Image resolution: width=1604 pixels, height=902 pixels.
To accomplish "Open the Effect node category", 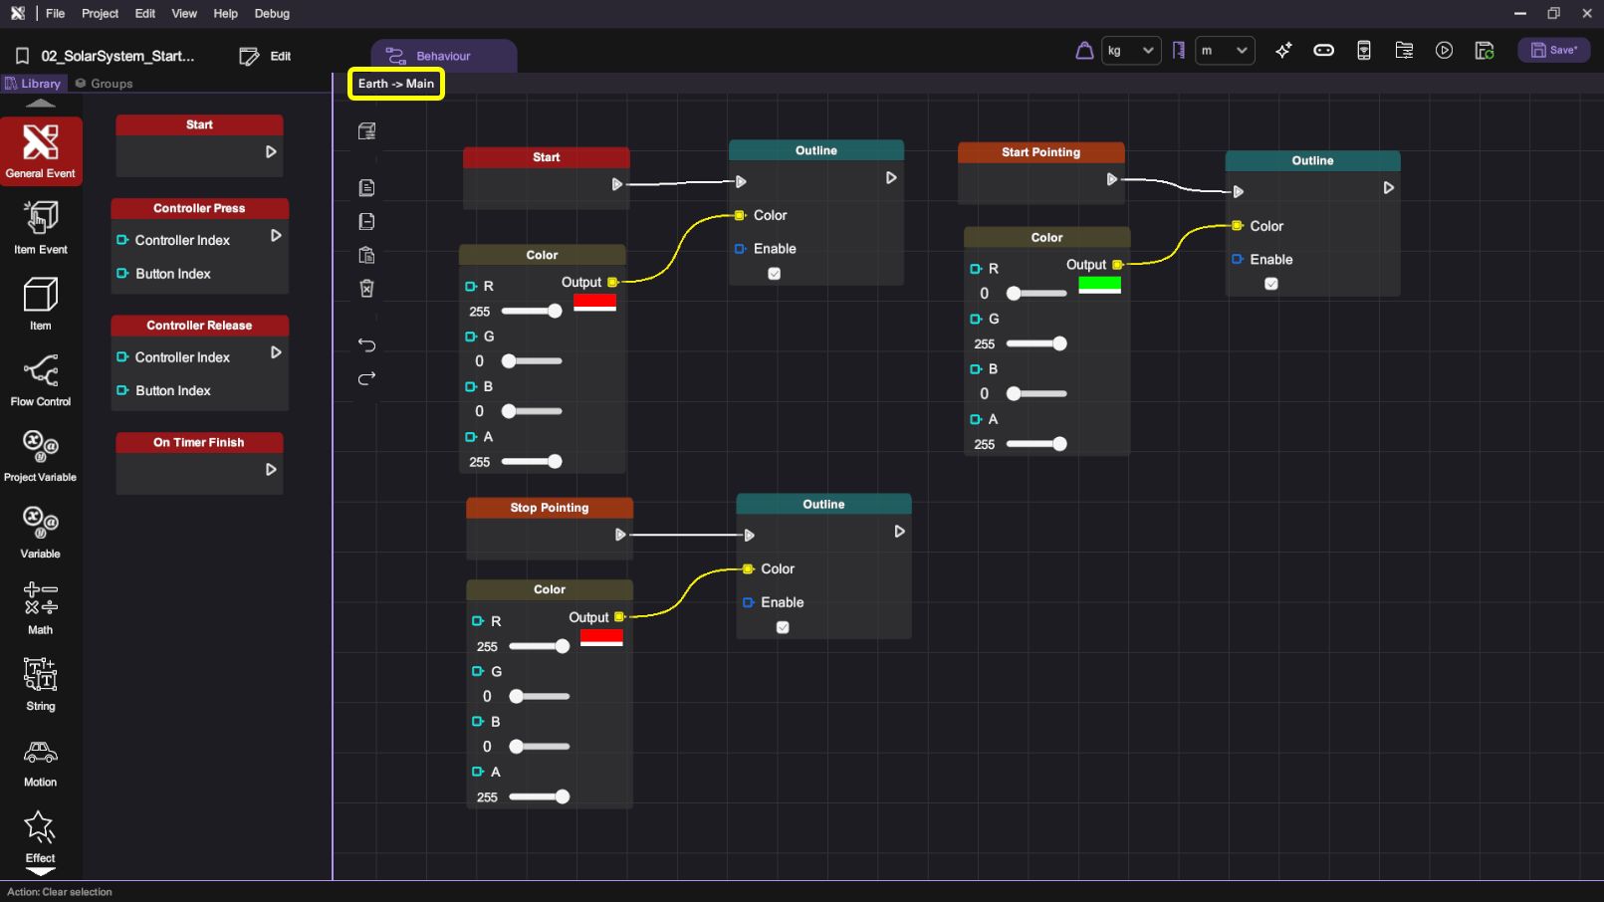I will [x=40, y=835].
